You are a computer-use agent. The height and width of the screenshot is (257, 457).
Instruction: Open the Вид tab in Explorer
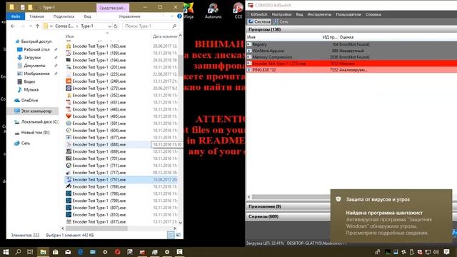click(x=87, y=16)
